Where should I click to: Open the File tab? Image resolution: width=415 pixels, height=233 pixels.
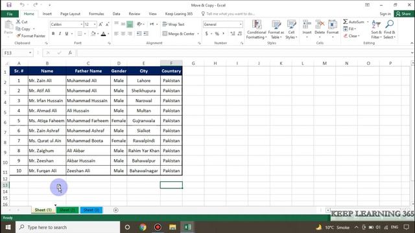(10, 14)
